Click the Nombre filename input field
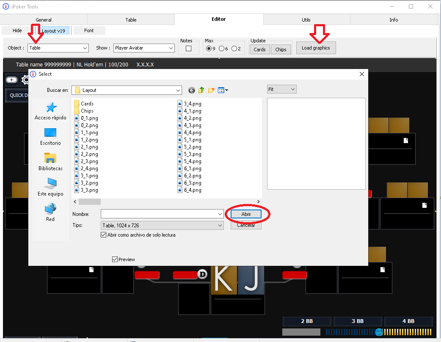The width and height of the screenshot is (441, 342). coord(159,214)
